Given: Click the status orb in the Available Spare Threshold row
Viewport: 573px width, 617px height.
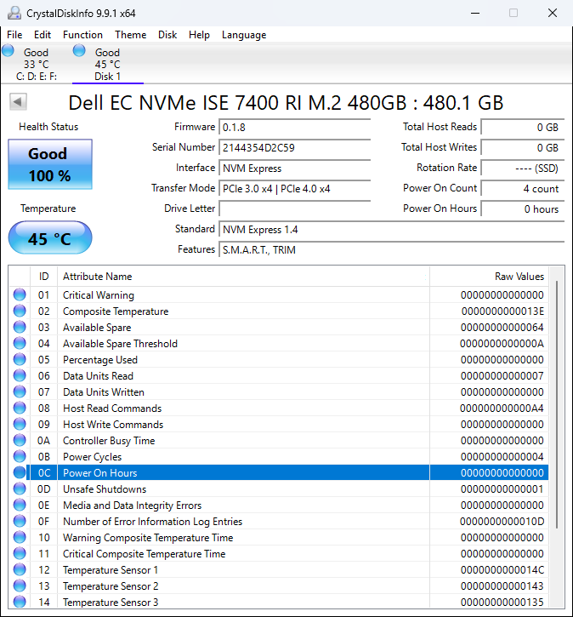Looking at the screenshot, I should pyautogui.click(x=20, y=343).
